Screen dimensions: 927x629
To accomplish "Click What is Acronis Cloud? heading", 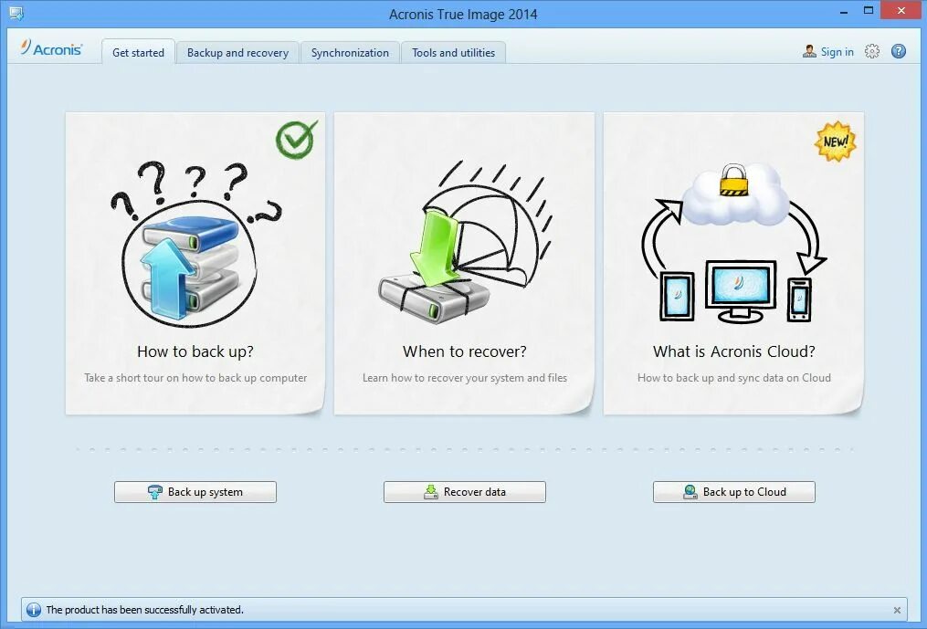I will (x=734, y=351).
